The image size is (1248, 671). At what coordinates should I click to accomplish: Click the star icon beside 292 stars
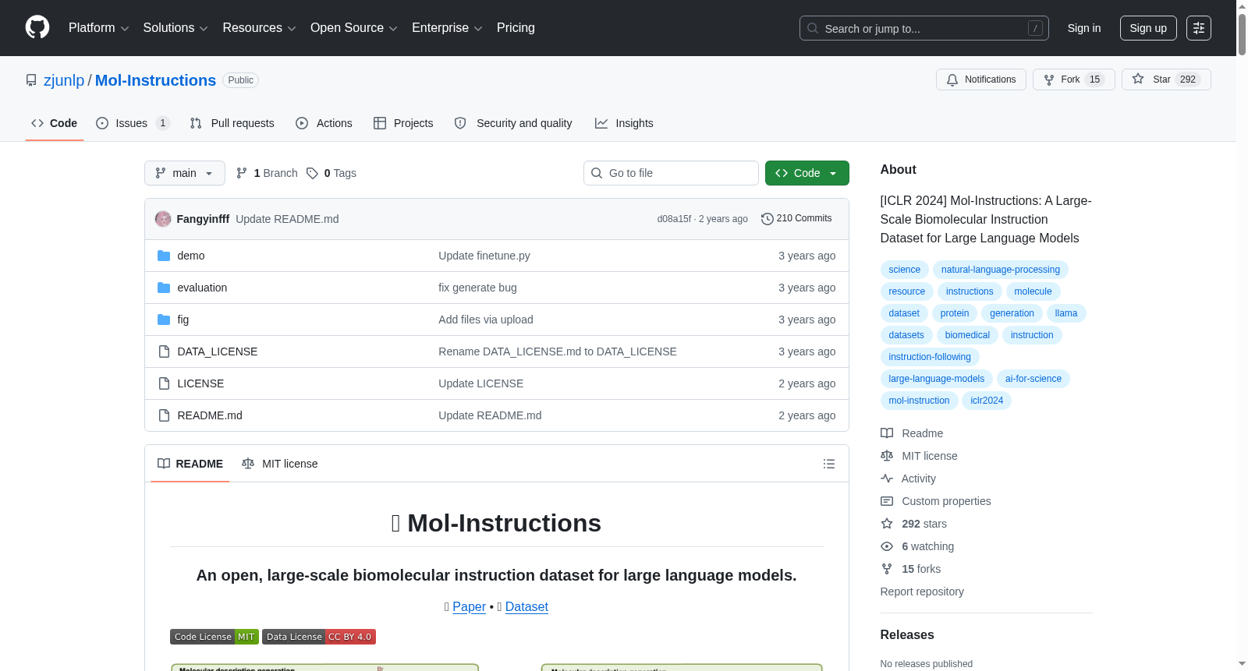pos(887,524)
